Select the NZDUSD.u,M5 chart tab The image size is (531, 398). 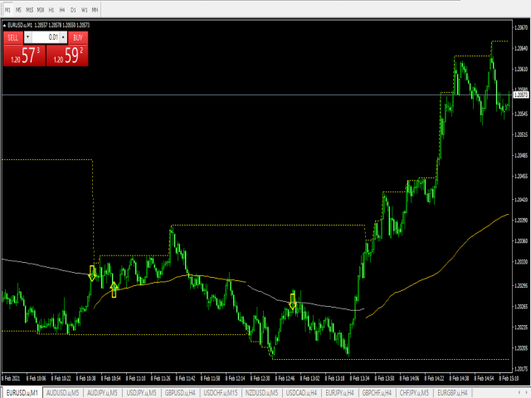261,392
